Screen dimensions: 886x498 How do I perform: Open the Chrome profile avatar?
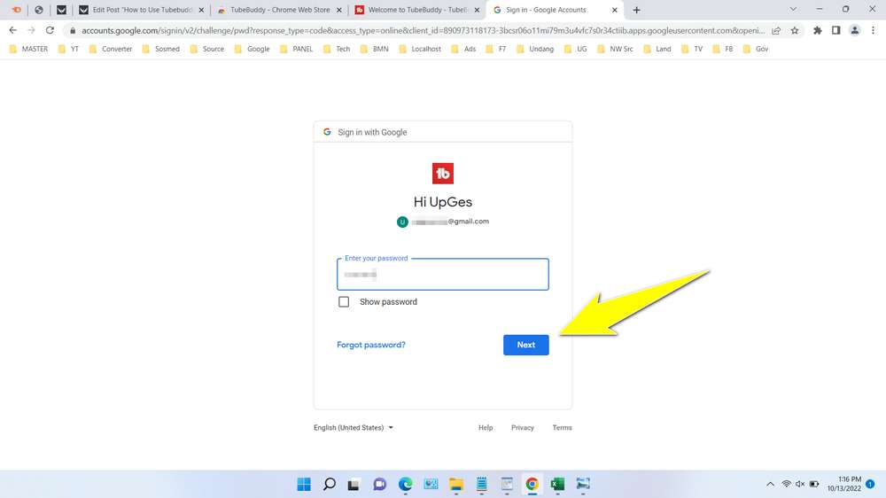854,30
